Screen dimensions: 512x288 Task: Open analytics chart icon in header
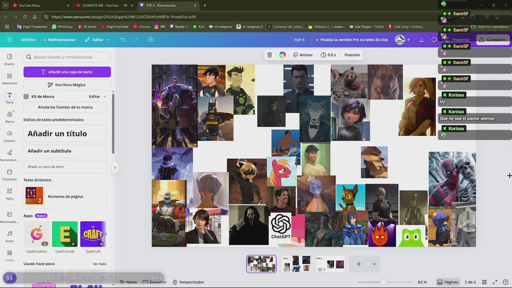[421, 40]
